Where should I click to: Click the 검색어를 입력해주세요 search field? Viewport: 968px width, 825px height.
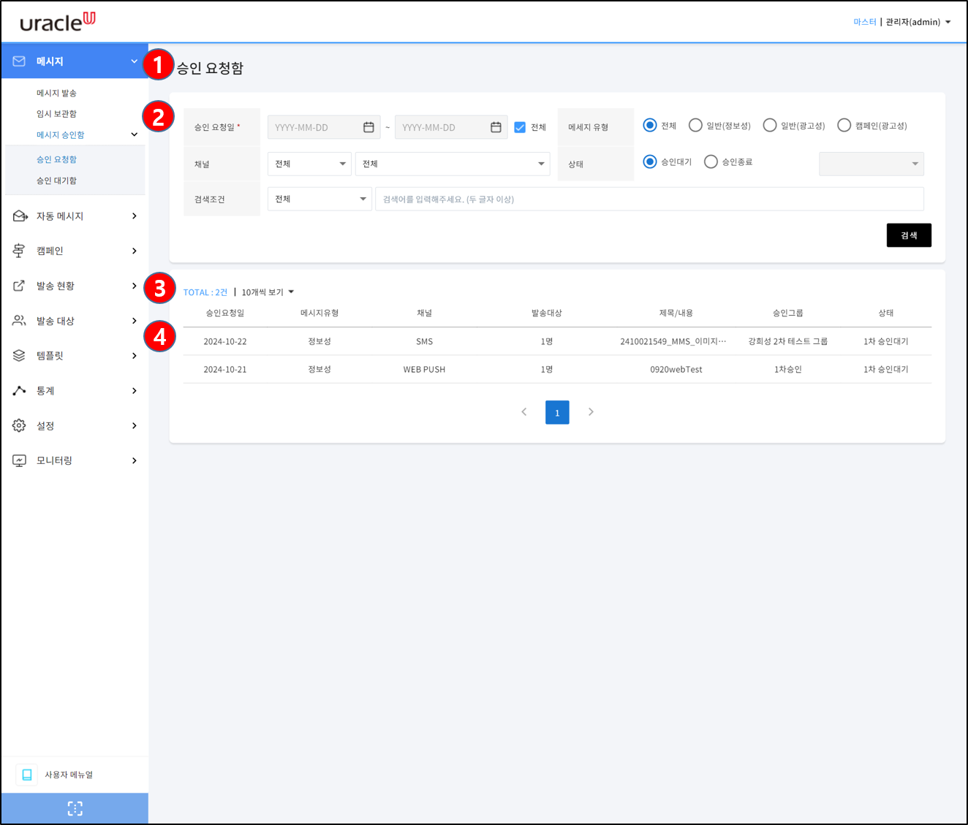click(649, 199)
